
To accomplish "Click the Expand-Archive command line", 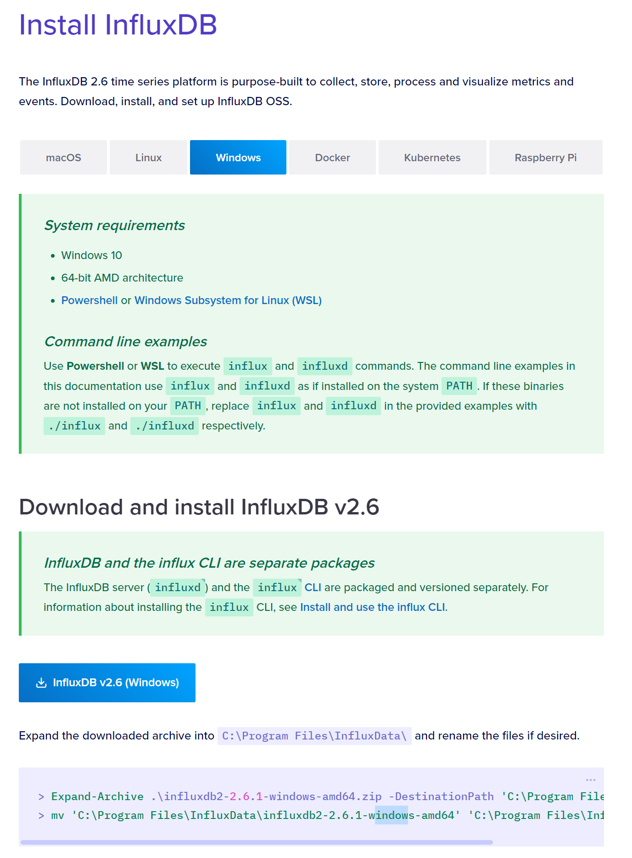I will pos(321,796).
